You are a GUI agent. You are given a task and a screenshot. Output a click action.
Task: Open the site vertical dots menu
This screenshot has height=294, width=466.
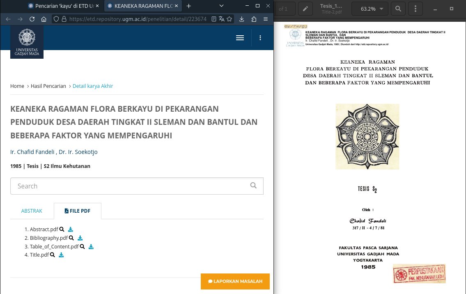(260, 38)
